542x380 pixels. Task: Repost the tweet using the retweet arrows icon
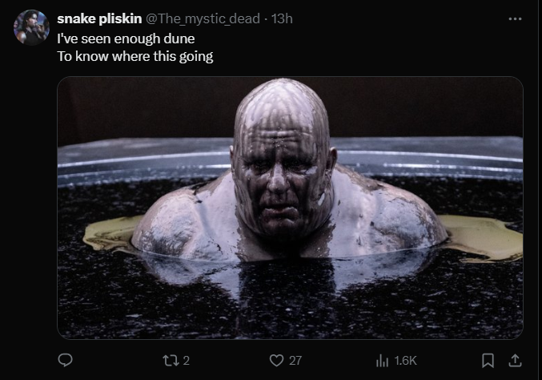click(171, 361)
